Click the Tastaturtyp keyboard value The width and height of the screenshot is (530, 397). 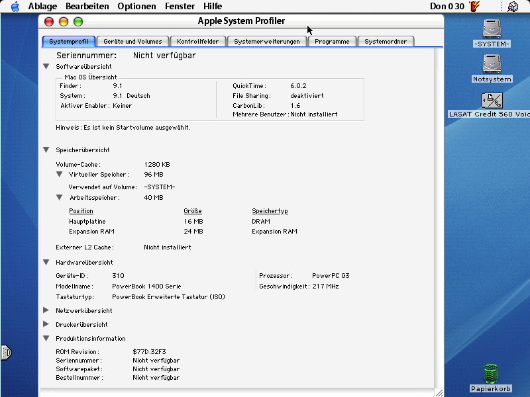pos(168,297)
